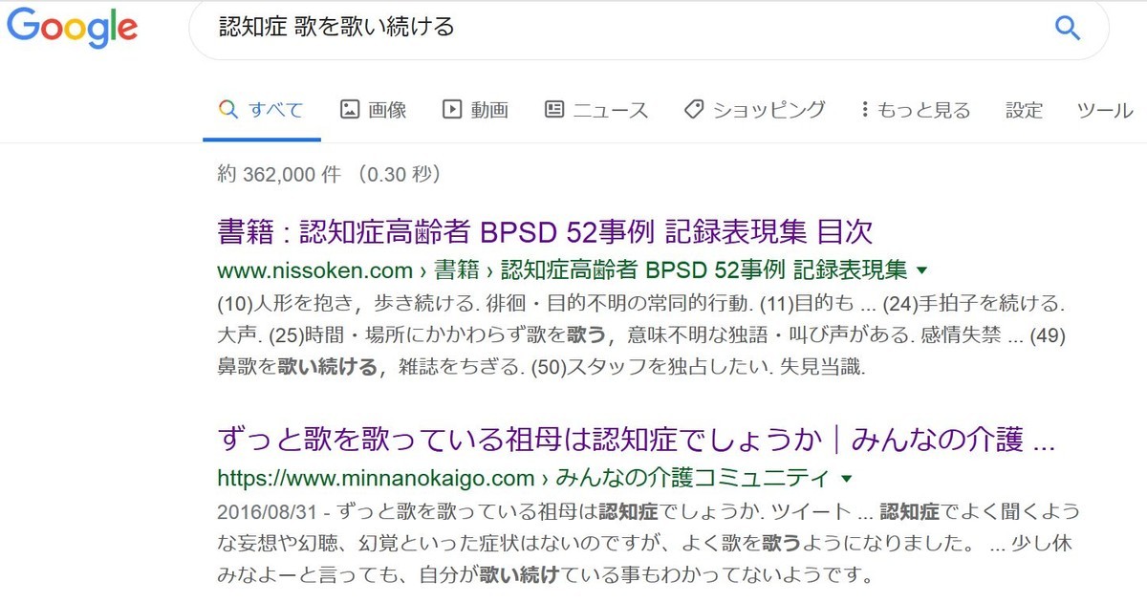Open the ニュース tab
This screenshot has height=603, width=1147.
596,110
